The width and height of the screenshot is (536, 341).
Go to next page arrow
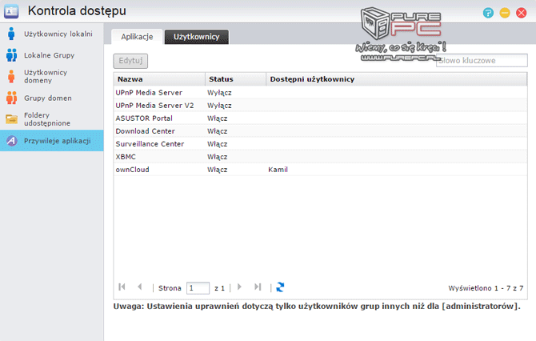(x=239, y=287)
